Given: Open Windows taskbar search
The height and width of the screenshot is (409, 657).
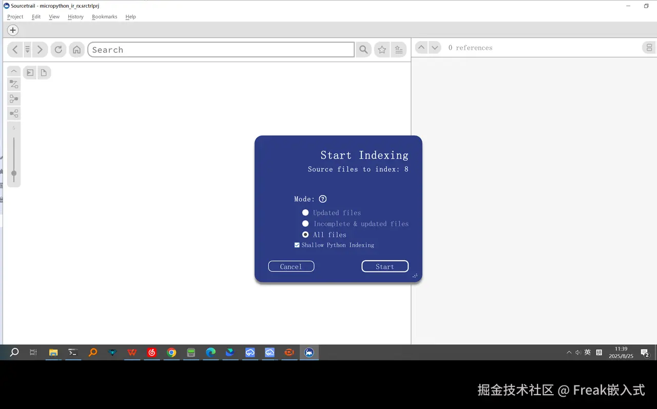Looking at the screenshot, I should (x=14, y=352).
